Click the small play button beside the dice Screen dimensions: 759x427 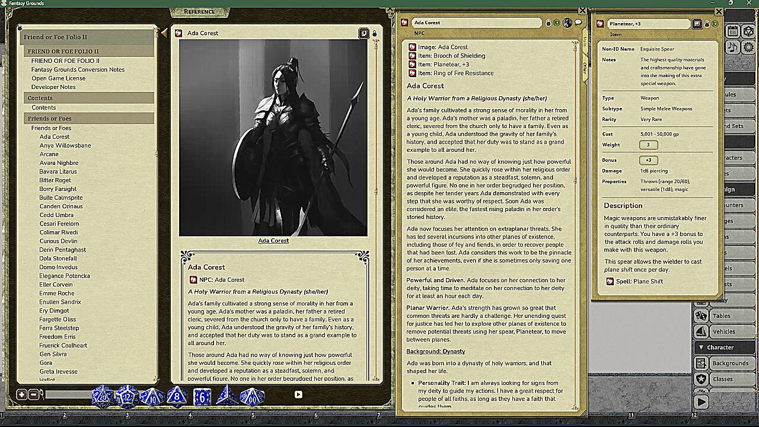tap(298, 394)
